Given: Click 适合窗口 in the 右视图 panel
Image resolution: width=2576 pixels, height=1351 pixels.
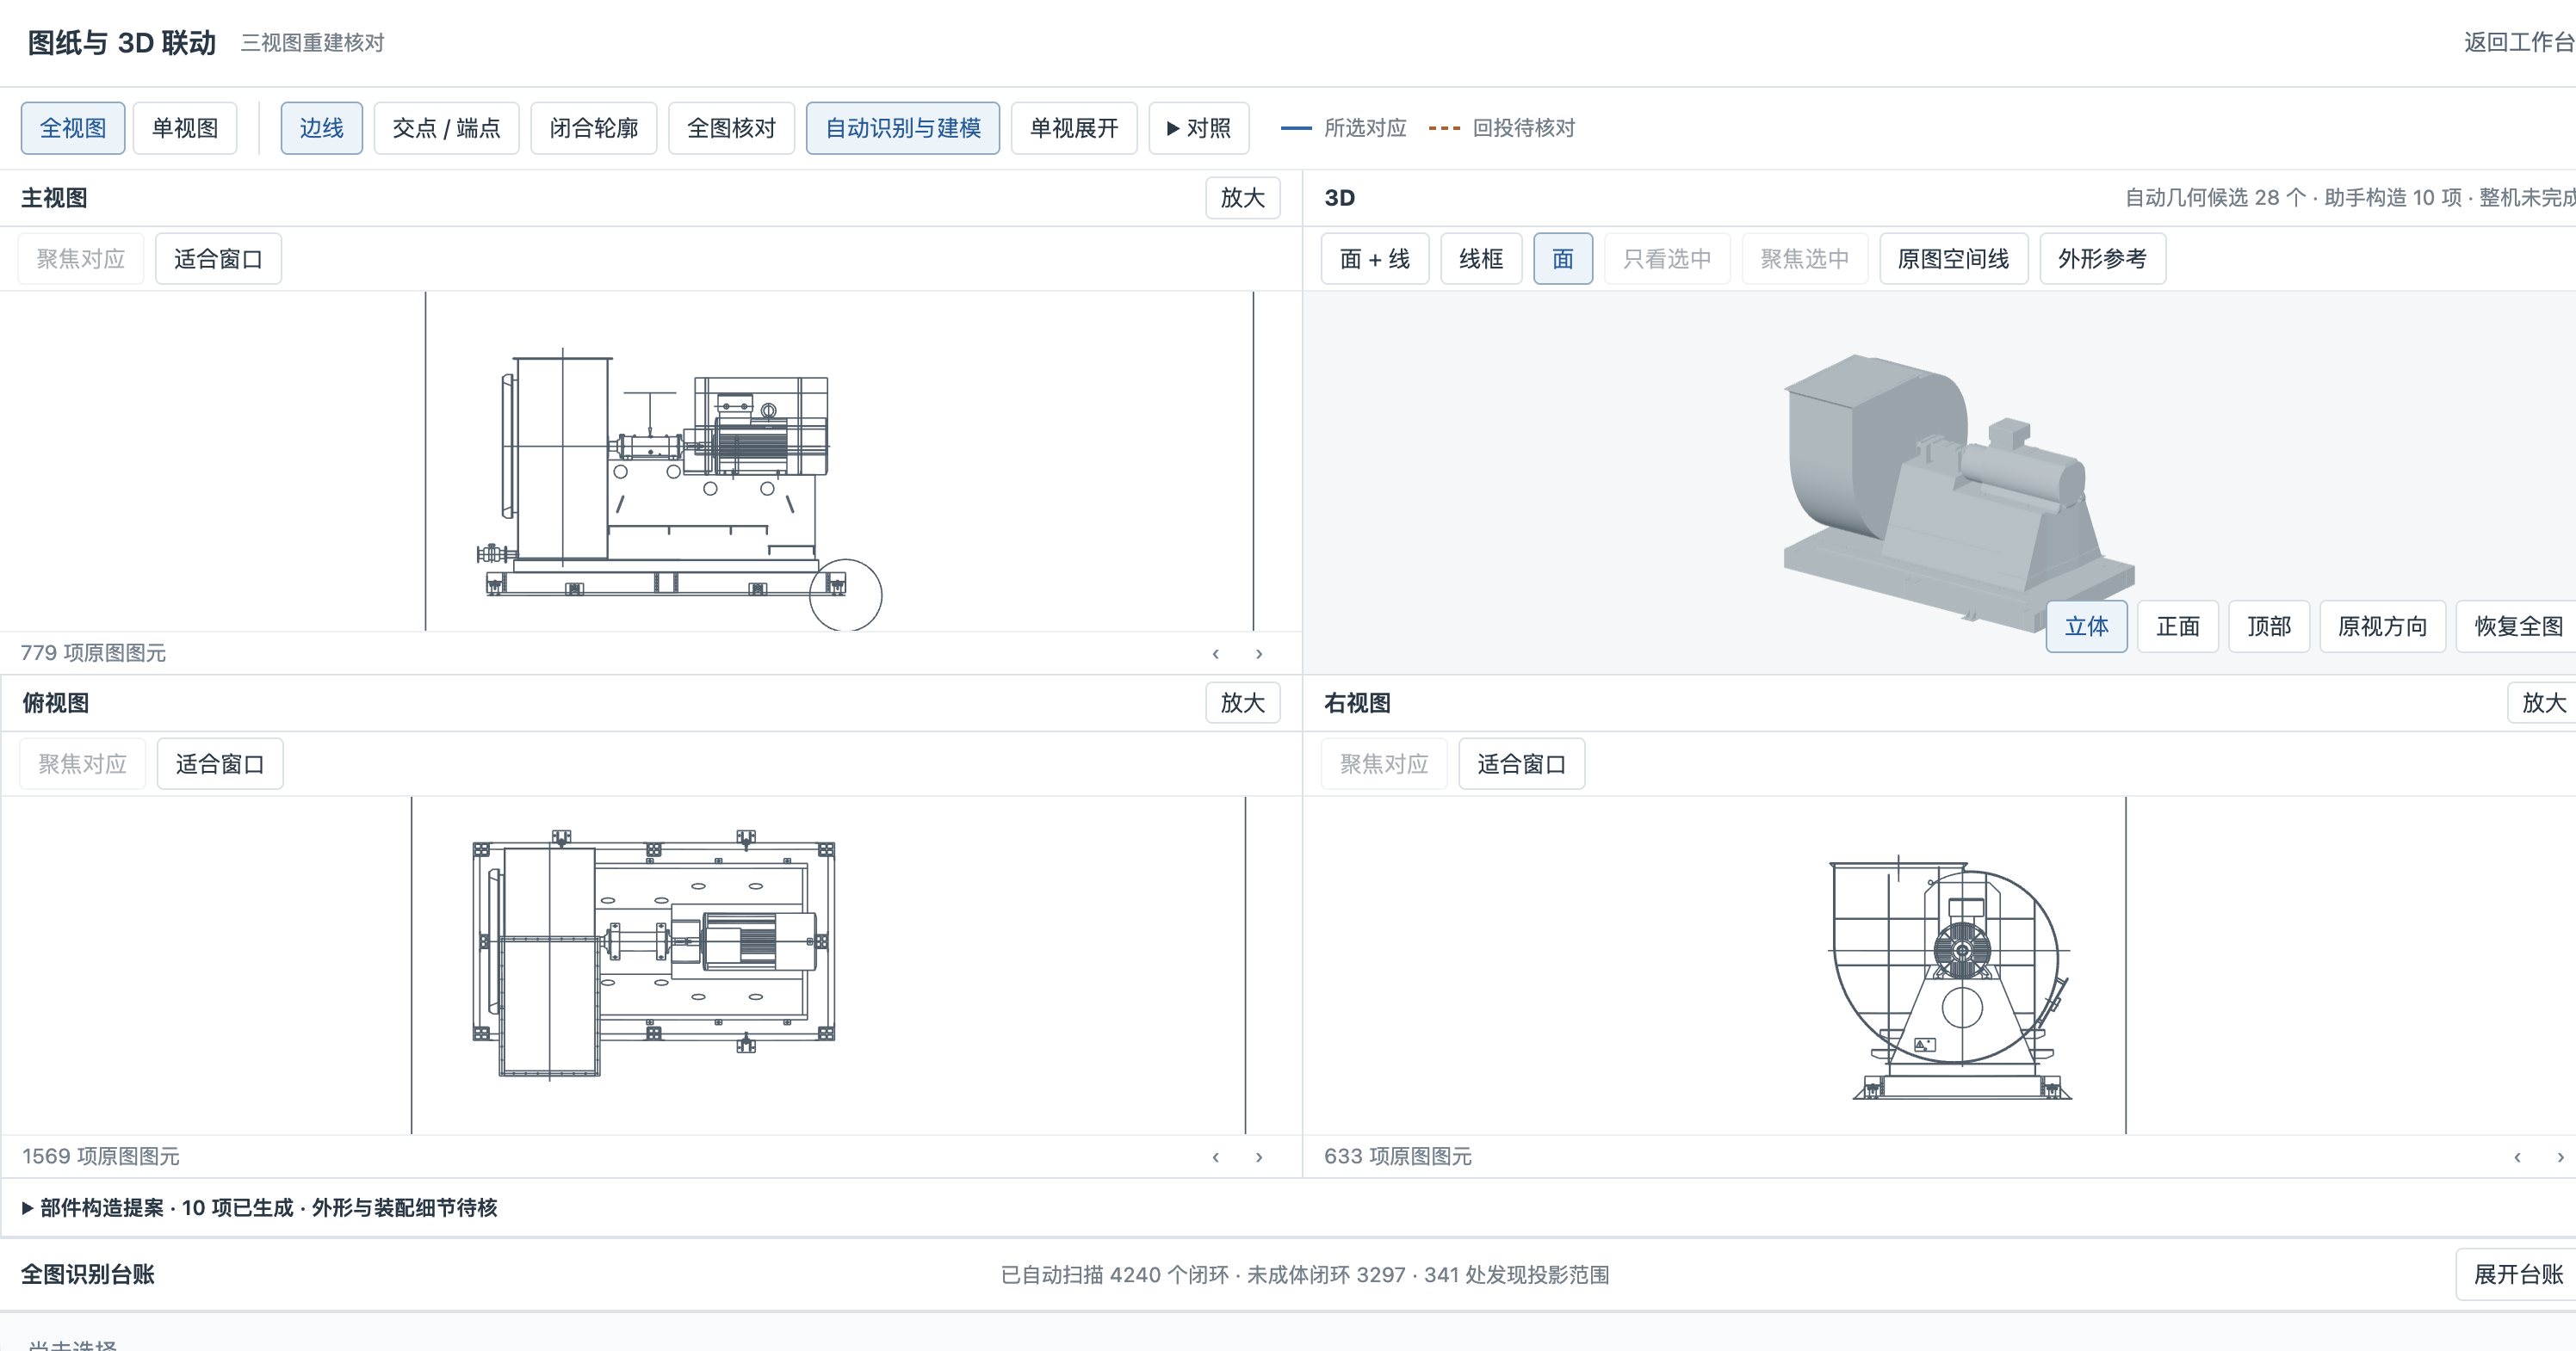Looking at the screenshot, I should [x=1522, y=764].
